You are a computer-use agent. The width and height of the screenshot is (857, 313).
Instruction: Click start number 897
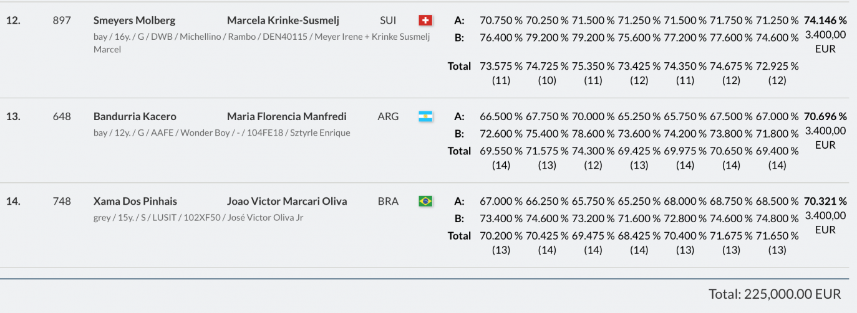click(62, 21)
